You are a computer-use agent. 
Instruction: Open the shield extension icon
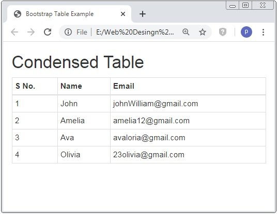tap(223, 32)
